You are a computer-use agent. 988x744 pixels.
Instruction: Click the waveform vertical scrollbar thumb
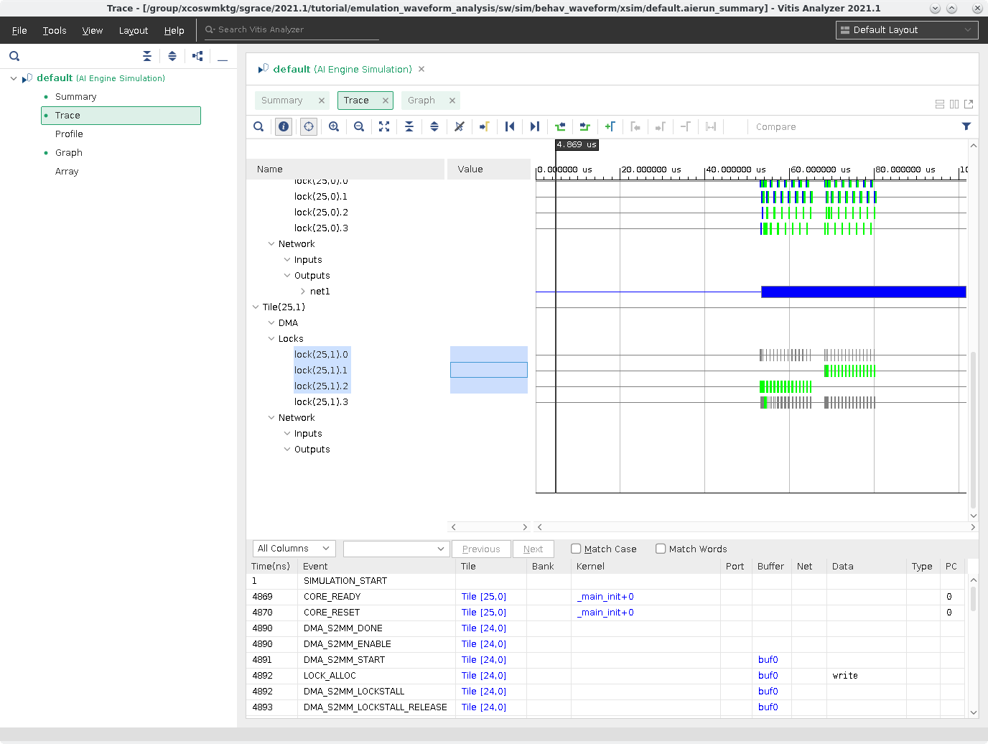[974, 431]
